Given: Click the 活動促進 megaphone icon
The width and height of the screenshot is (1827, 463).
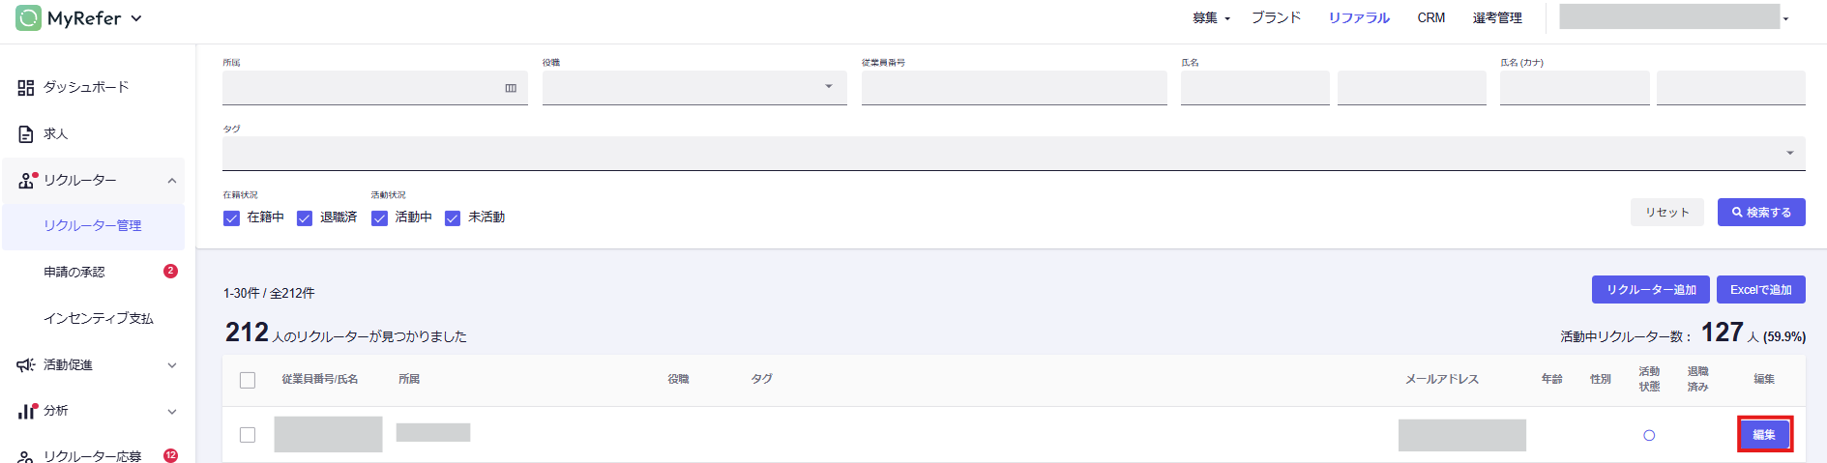Looking at the screenshot, I should 26,365.
